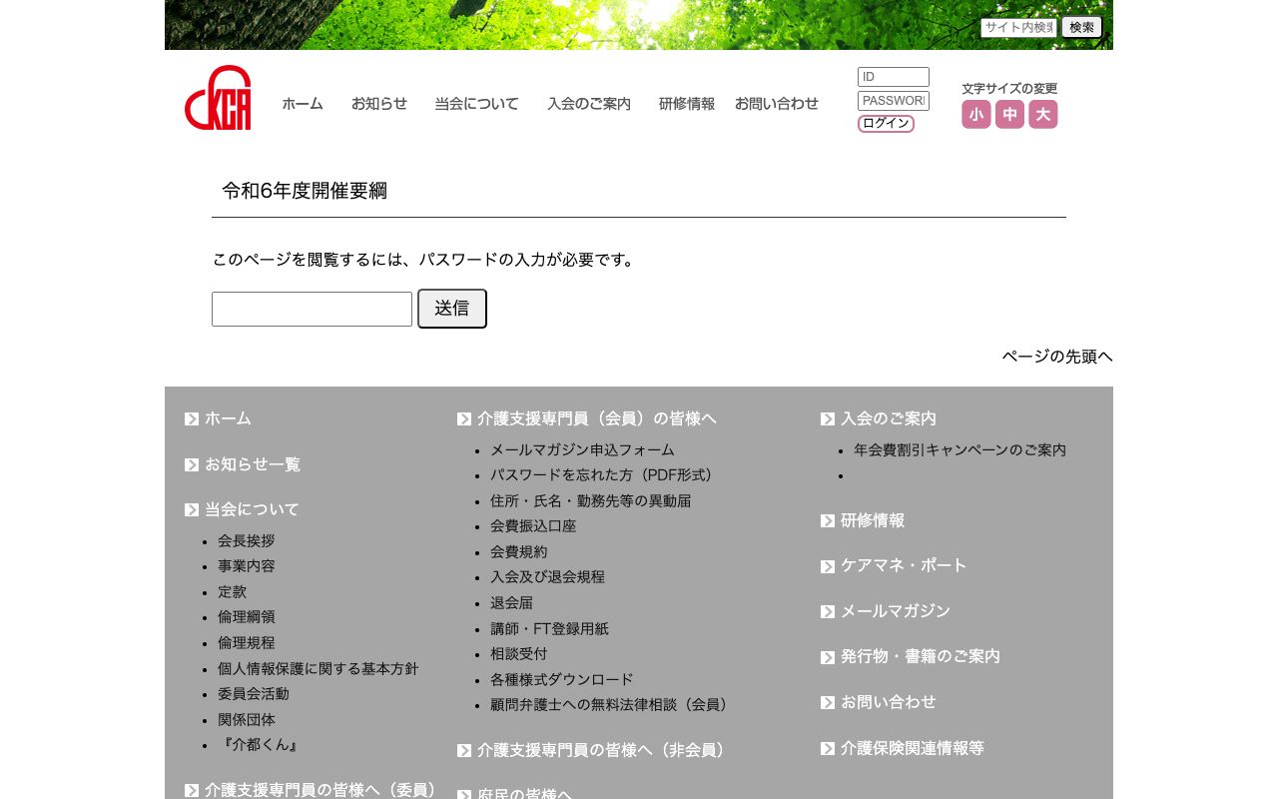Click inside the page password input field

click(312, 309)
